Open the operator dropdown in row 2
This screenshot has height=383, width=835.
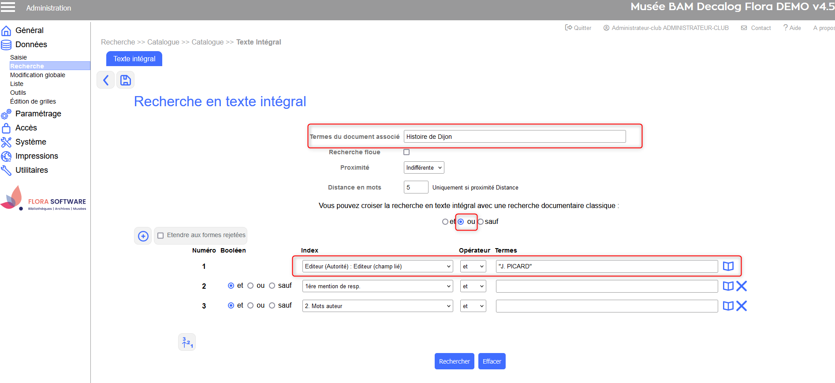473,286
